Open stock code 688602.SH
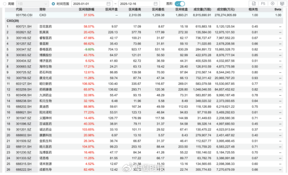 coord(24,135)
